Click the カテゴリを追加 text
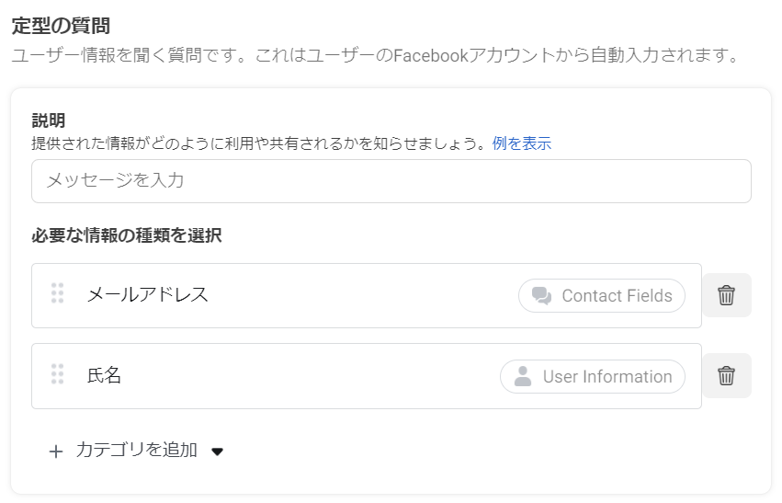The image size is (782, 503). click(x=136, y=451)
